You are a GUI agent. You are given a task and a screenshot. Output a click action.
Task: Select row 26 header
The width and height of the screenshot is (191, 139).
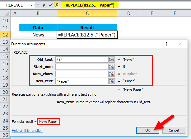[x=5, y=135]
